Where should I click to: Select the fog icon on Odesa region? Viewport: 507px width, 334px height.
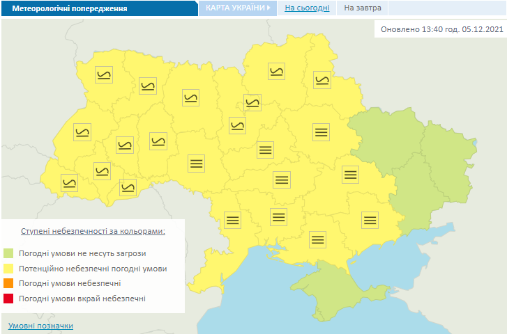[232, 220]
